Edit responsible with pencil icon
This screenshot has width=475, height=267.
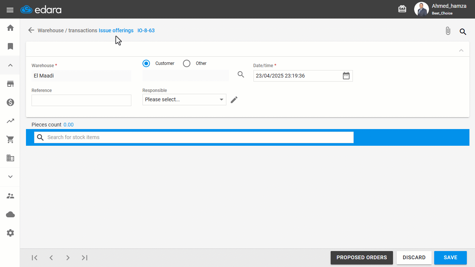click(234, 100)
